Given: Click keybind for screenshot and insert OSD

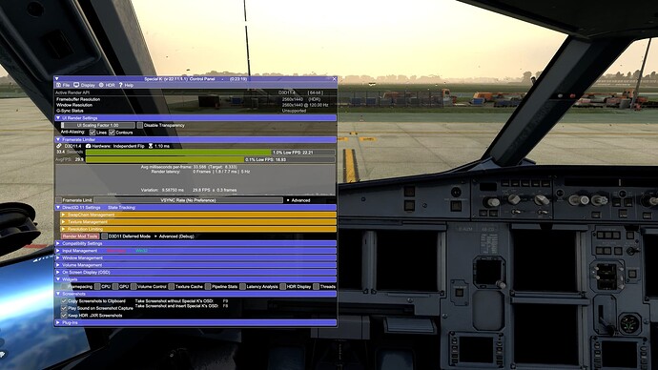Looking at the screenshot, I should tap(225, 306).
